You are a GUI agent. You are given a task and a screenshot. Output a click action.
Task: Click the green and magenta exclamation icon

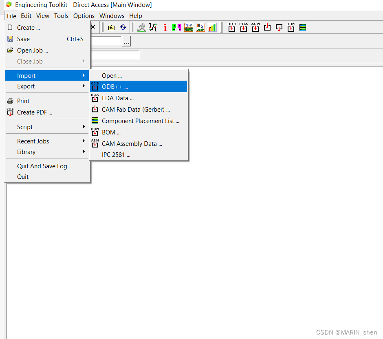click(176, 27)
